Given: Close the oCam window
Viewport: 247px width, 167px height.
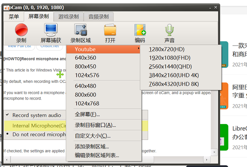Looking at the screenshot, I should coord(215,7).
